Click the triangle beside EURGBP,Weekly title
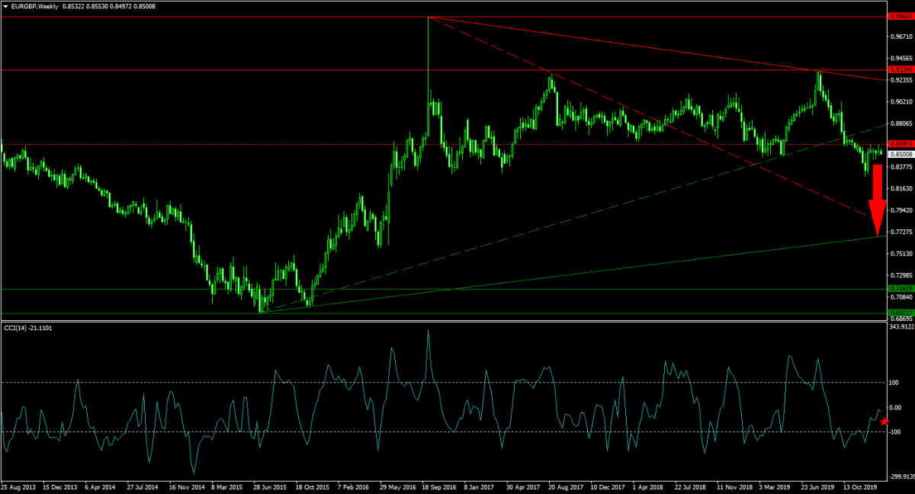 tap(6, 6)
